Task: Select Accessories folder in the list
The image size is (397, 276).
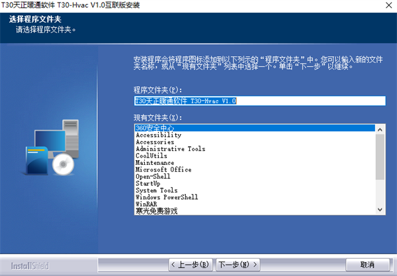Action: click(x=255, y=142)
